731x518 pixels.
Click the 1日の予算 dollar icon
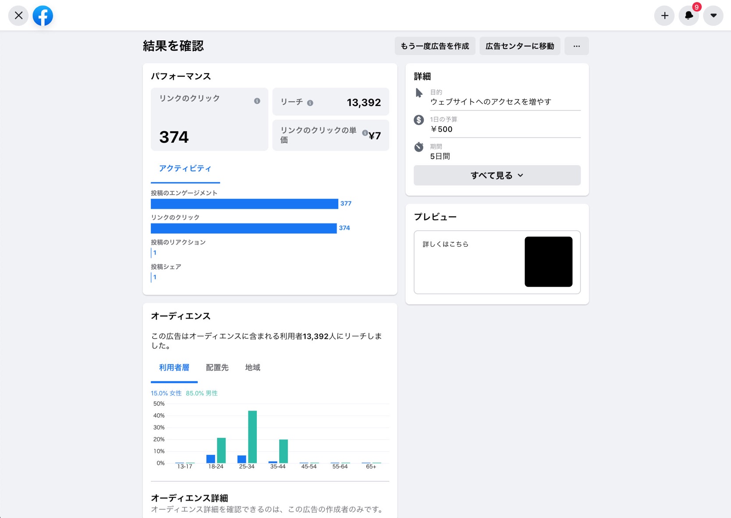(419, 120)
